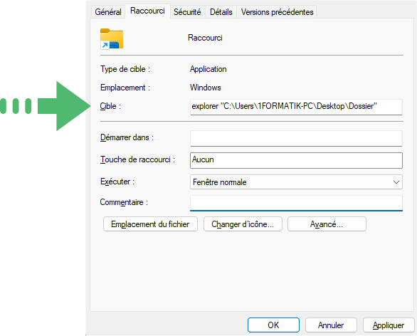The height and width of the screenshot is (336, 417).
Task: Click Changer d'icône button
Action: (243, 224)
